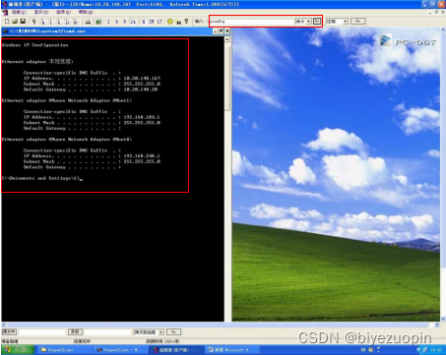Click the horizontal scrollbar above the bottom bar
The width and height of the screenshot is (446, 355).
pyautogui.click(x=221, y=325)
